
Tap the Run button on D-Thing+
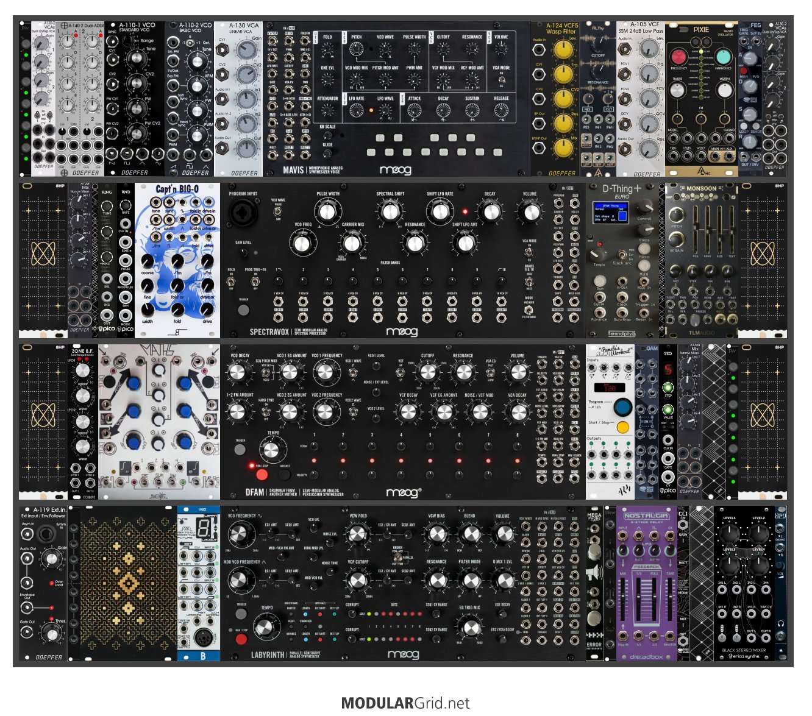click(600, 282)
